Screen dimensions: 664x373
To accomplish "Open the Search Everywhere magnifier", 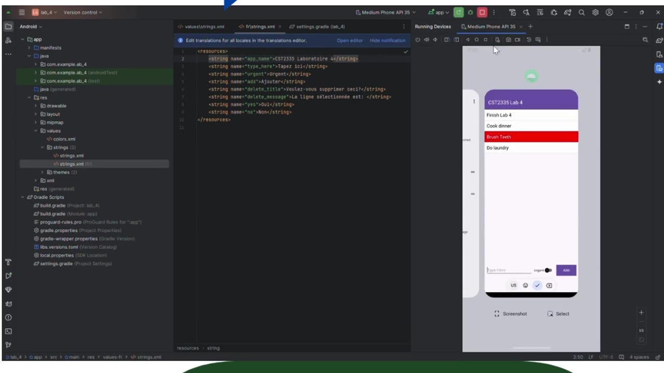I will 582,12.
